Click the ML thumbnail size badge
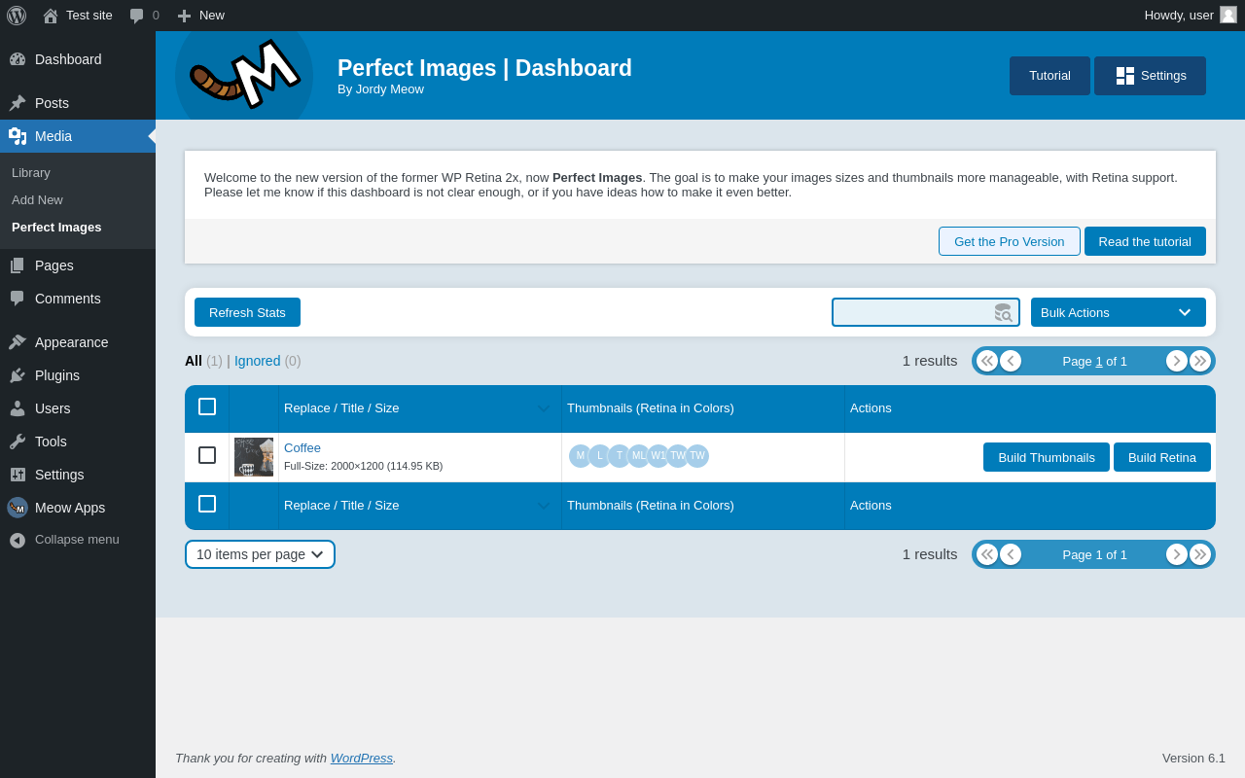 639,456
